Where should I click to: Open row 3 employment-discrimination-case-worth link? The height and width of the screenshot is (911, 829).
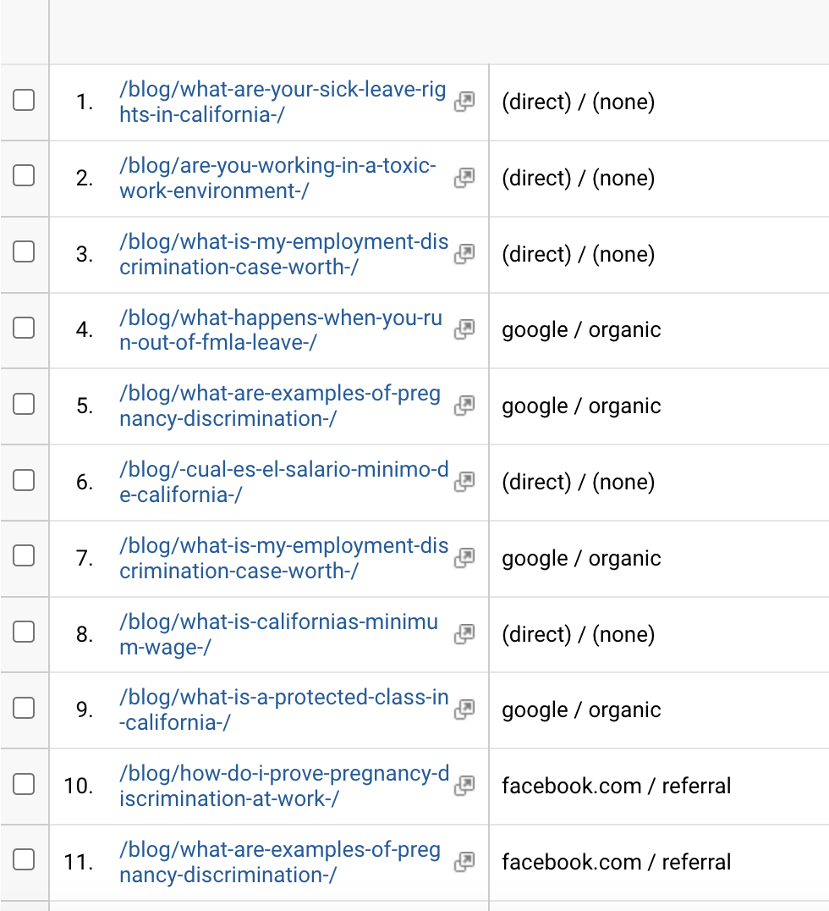click(x=284, y=254)
